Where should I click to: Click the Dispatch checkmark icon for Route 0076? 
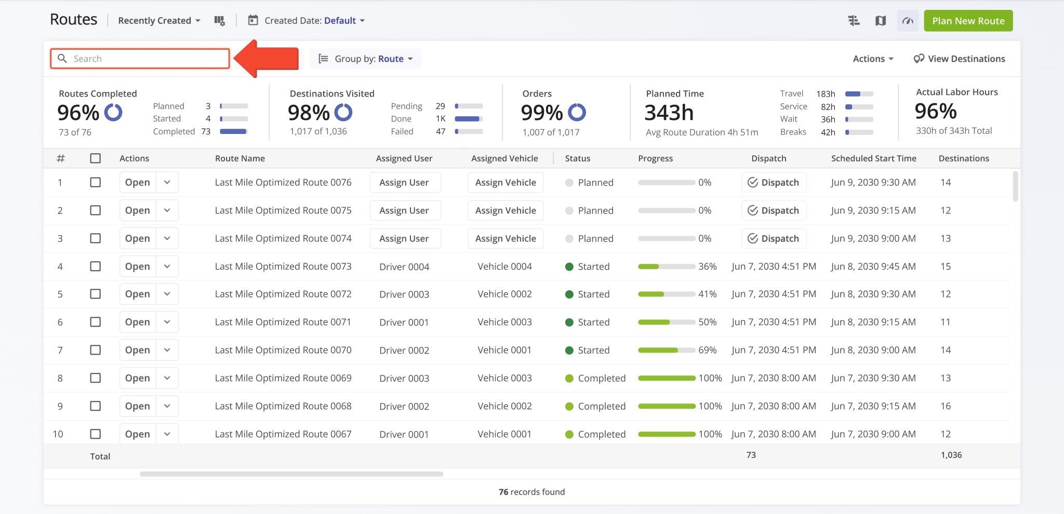pos(752,182)
